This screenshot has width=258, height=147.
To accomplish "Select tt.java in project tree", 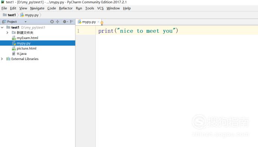I will coord(22,54).
